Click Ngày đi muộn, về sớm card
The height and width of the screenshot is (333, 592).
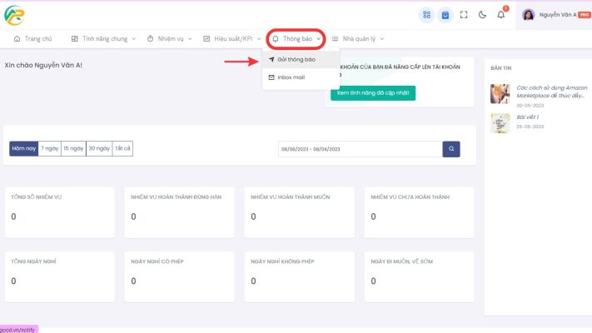(x=419, y=276)
